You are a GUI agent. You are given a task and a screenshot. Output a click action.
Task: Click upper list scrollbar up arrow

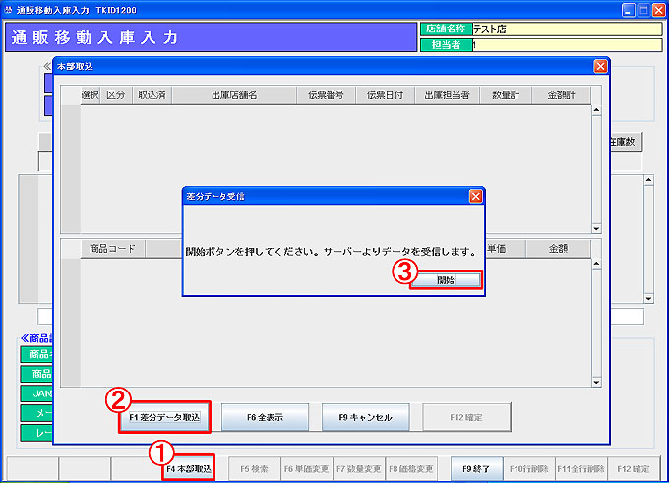click(x=596, y=110)
